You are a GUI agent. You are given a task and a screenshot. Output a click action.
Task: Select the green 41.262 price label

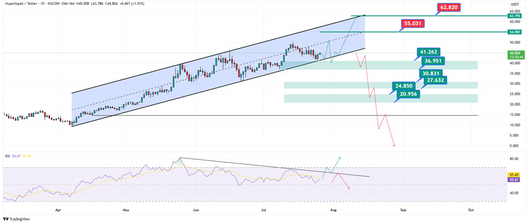point(429,52)
